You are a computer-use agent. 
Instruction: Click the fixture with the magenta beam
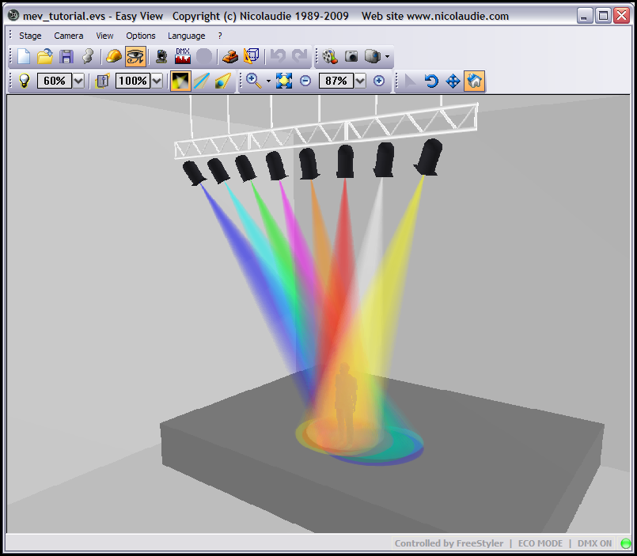point(276,166)
